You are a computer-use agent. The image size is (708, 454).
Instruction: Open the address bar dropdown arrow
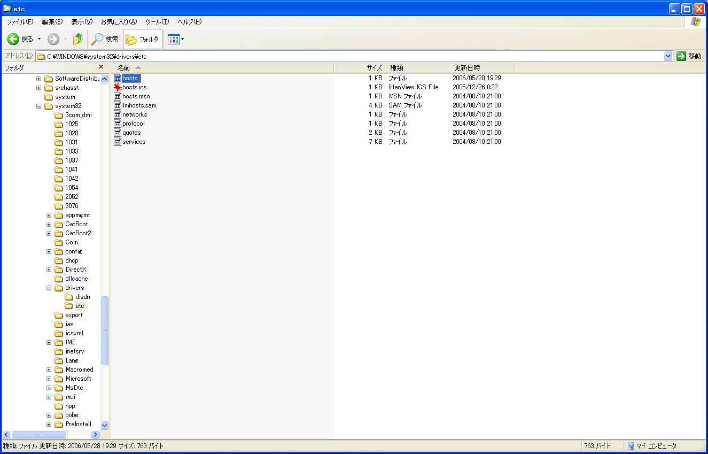point(668,56)
